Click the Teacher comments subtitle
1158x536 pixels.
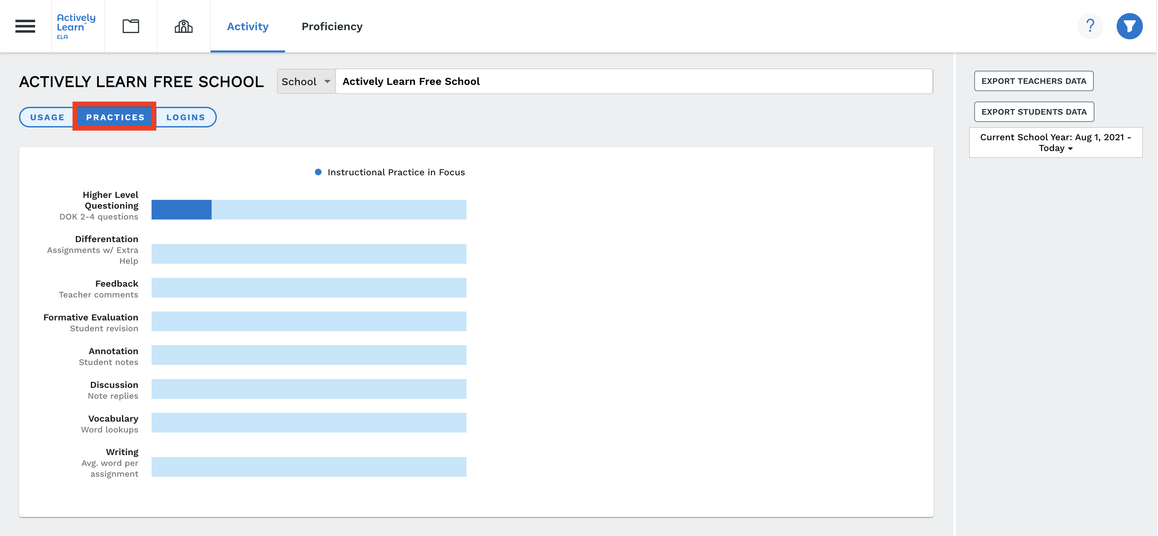98,295
